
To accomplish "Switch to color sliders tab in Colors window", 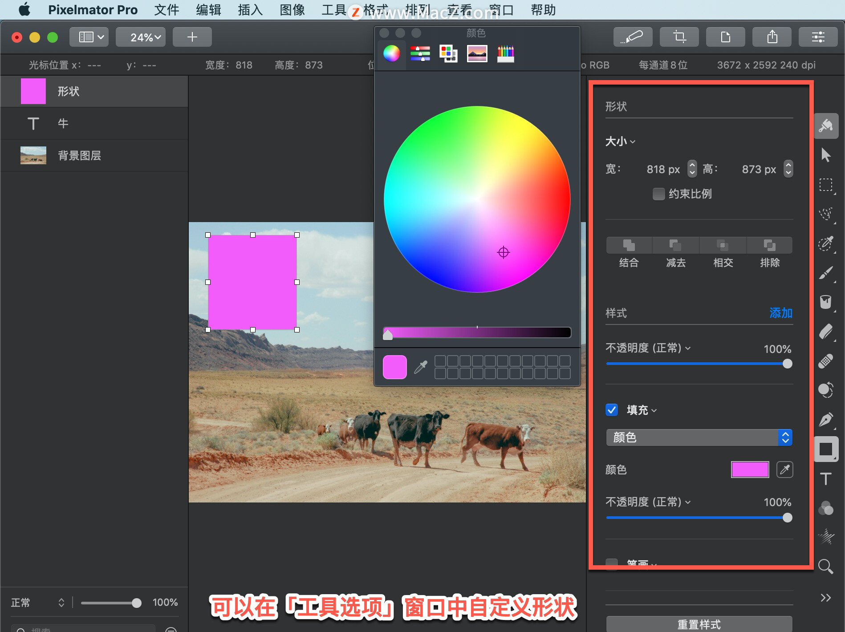I will pyautogui.click(x=420, y=53).
